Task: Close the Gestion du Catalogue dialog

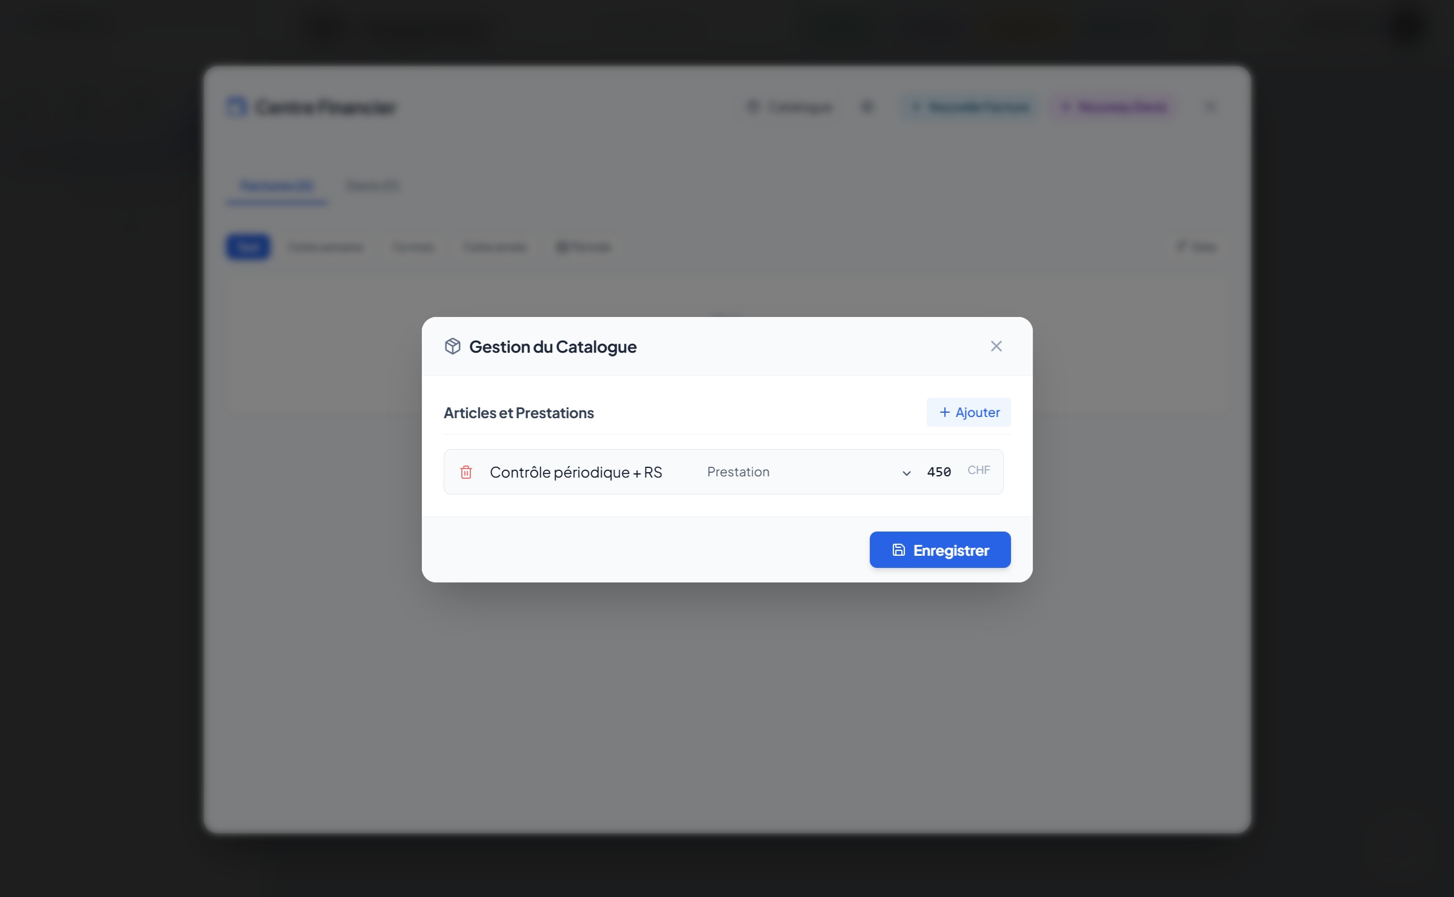Action: [x=996, y=346]
